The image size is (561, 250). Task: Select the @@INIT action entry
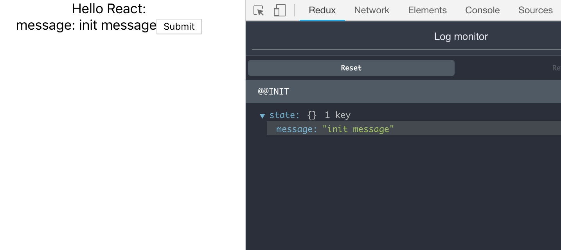[273, 91]
